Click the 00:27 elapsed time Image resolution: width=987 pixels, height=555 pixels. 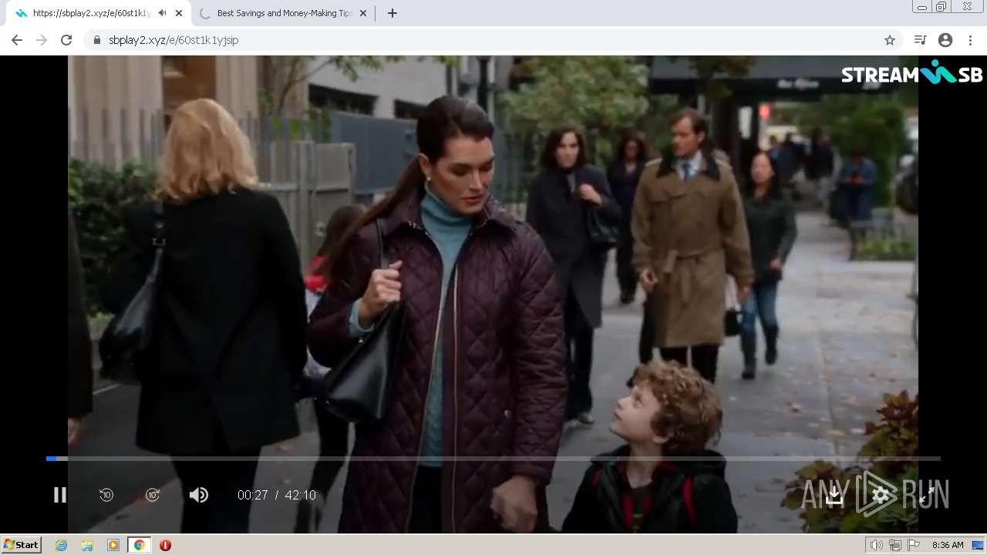(x=253, y=496)
